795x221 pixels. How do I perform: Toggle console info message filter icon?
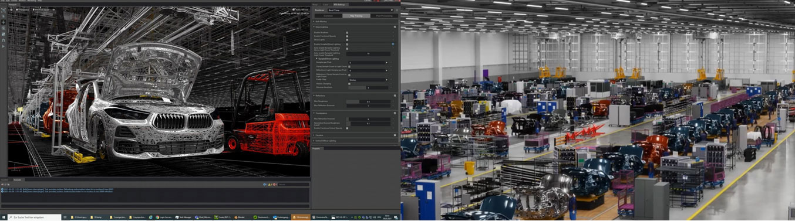click(x=264, y=184)
